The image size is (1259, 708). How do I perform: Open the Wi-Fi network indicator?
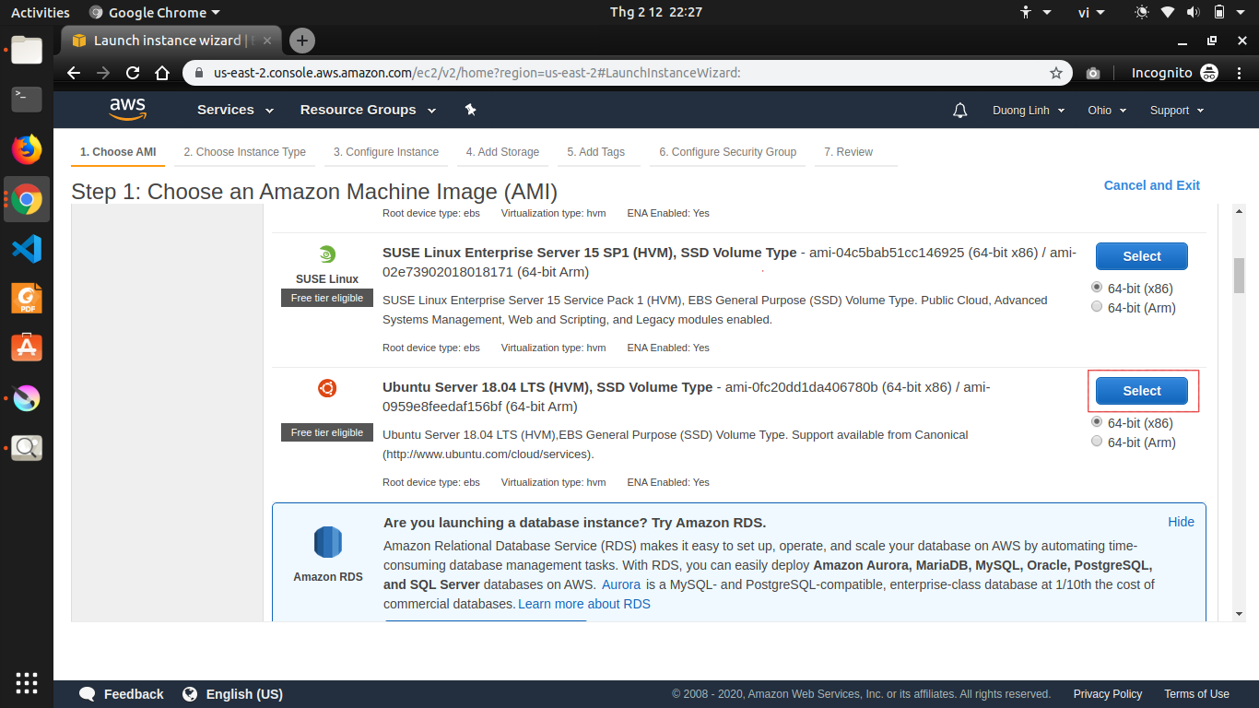point(1168,12)
